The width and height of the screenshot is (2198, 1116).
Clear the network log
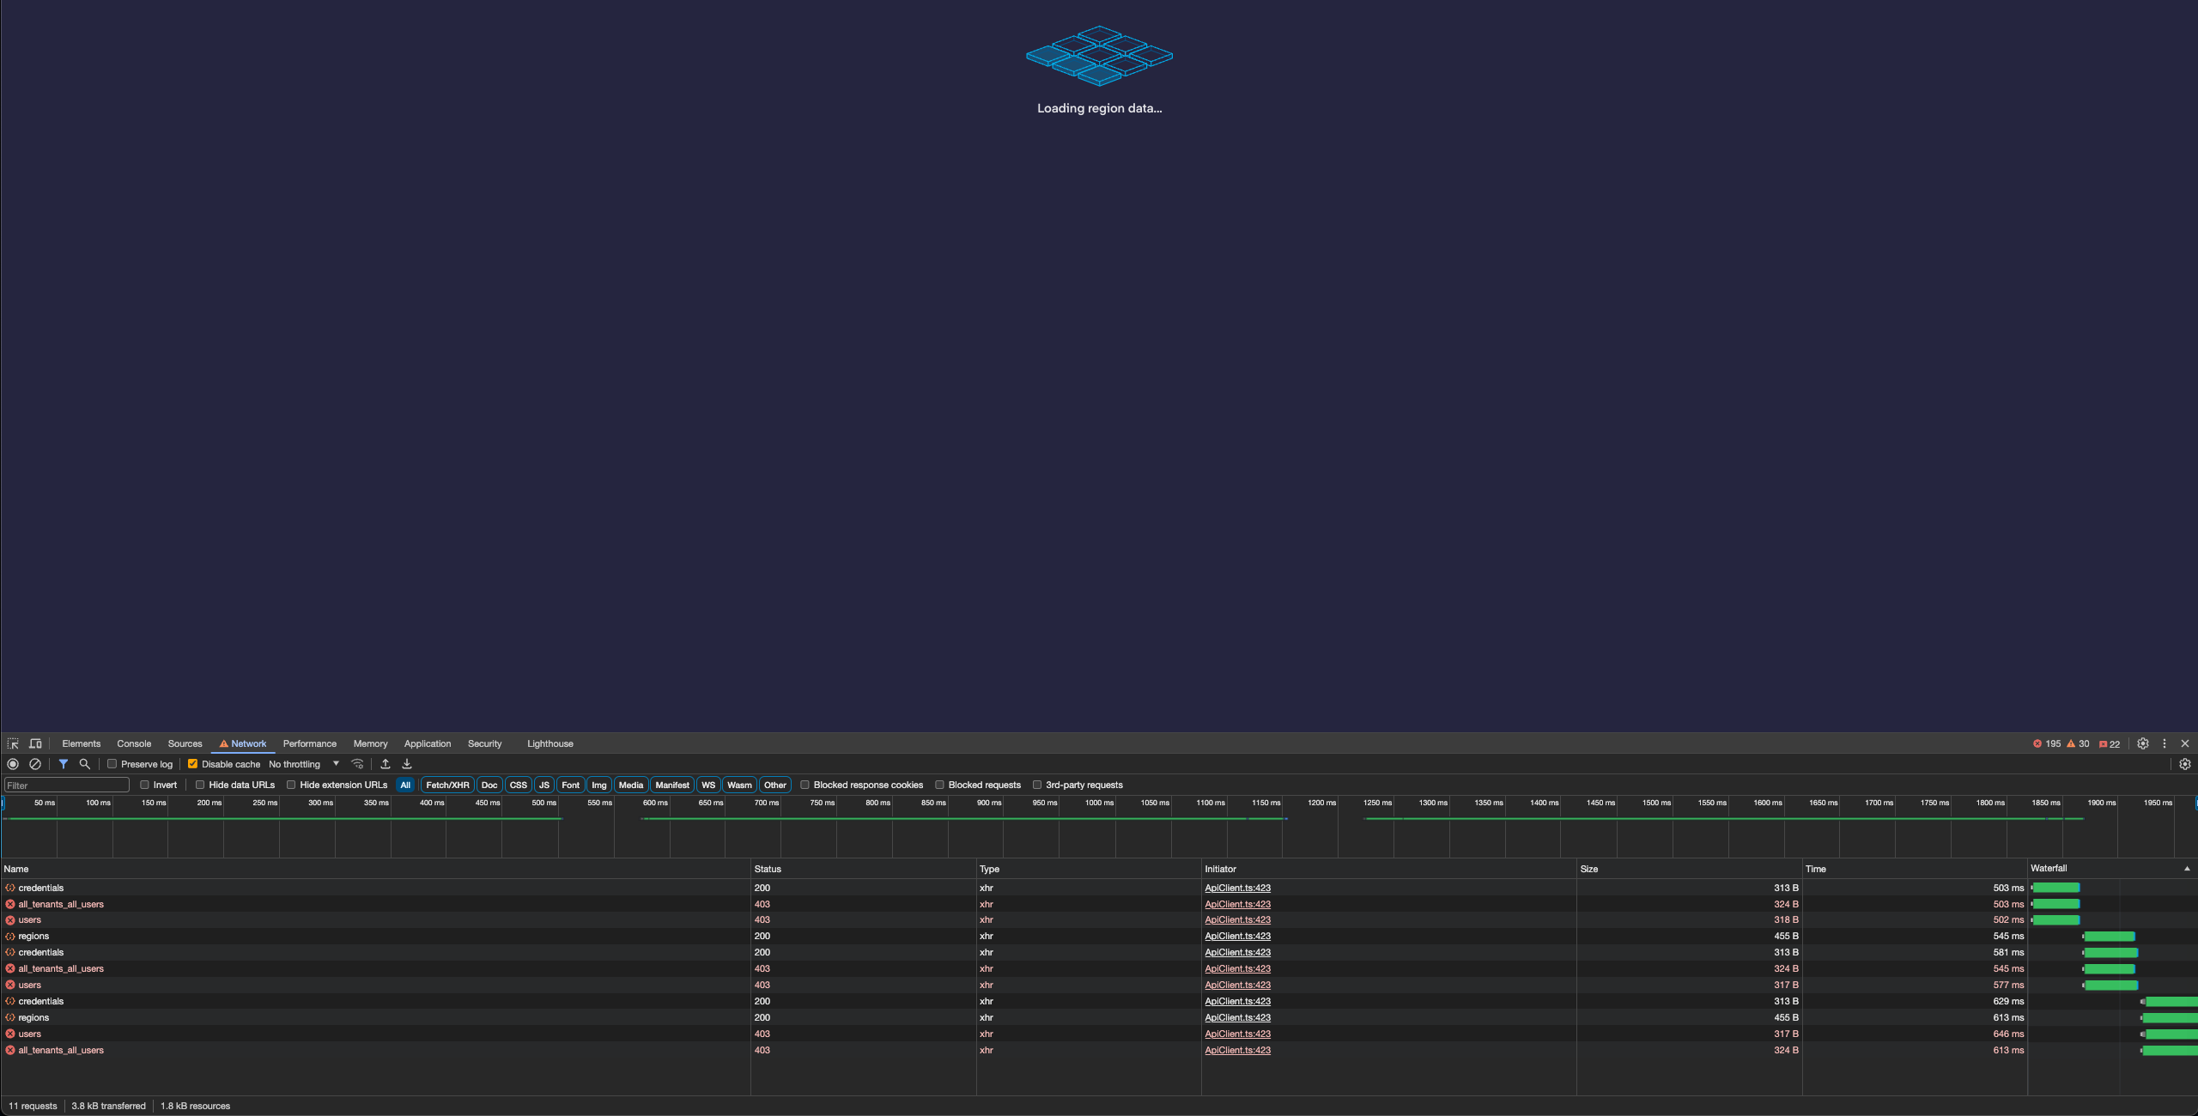35,764
